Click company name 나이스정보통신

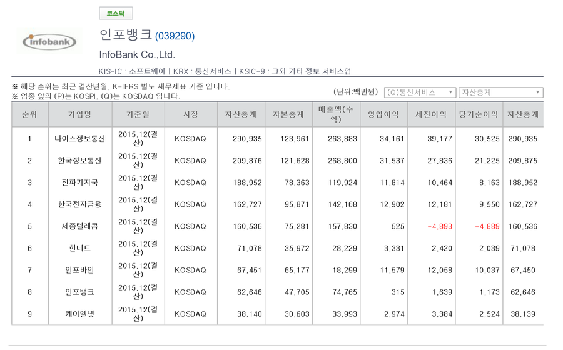point(79,139)
